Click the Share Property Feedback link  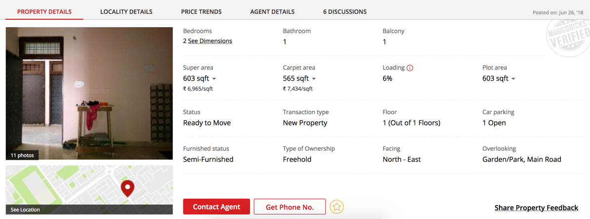536,208
